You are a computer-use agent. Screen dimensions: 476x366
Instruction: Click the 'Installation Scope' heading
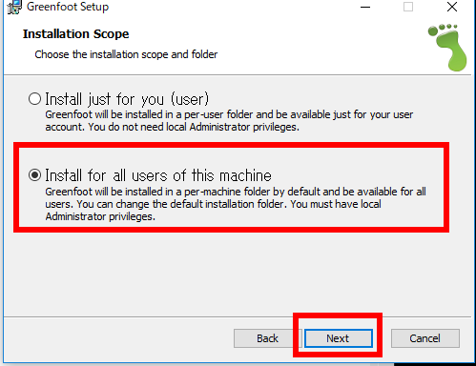76,34
